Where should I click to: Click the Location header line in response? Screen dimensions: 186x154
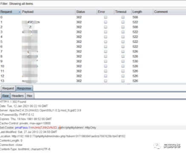[63, 136]
